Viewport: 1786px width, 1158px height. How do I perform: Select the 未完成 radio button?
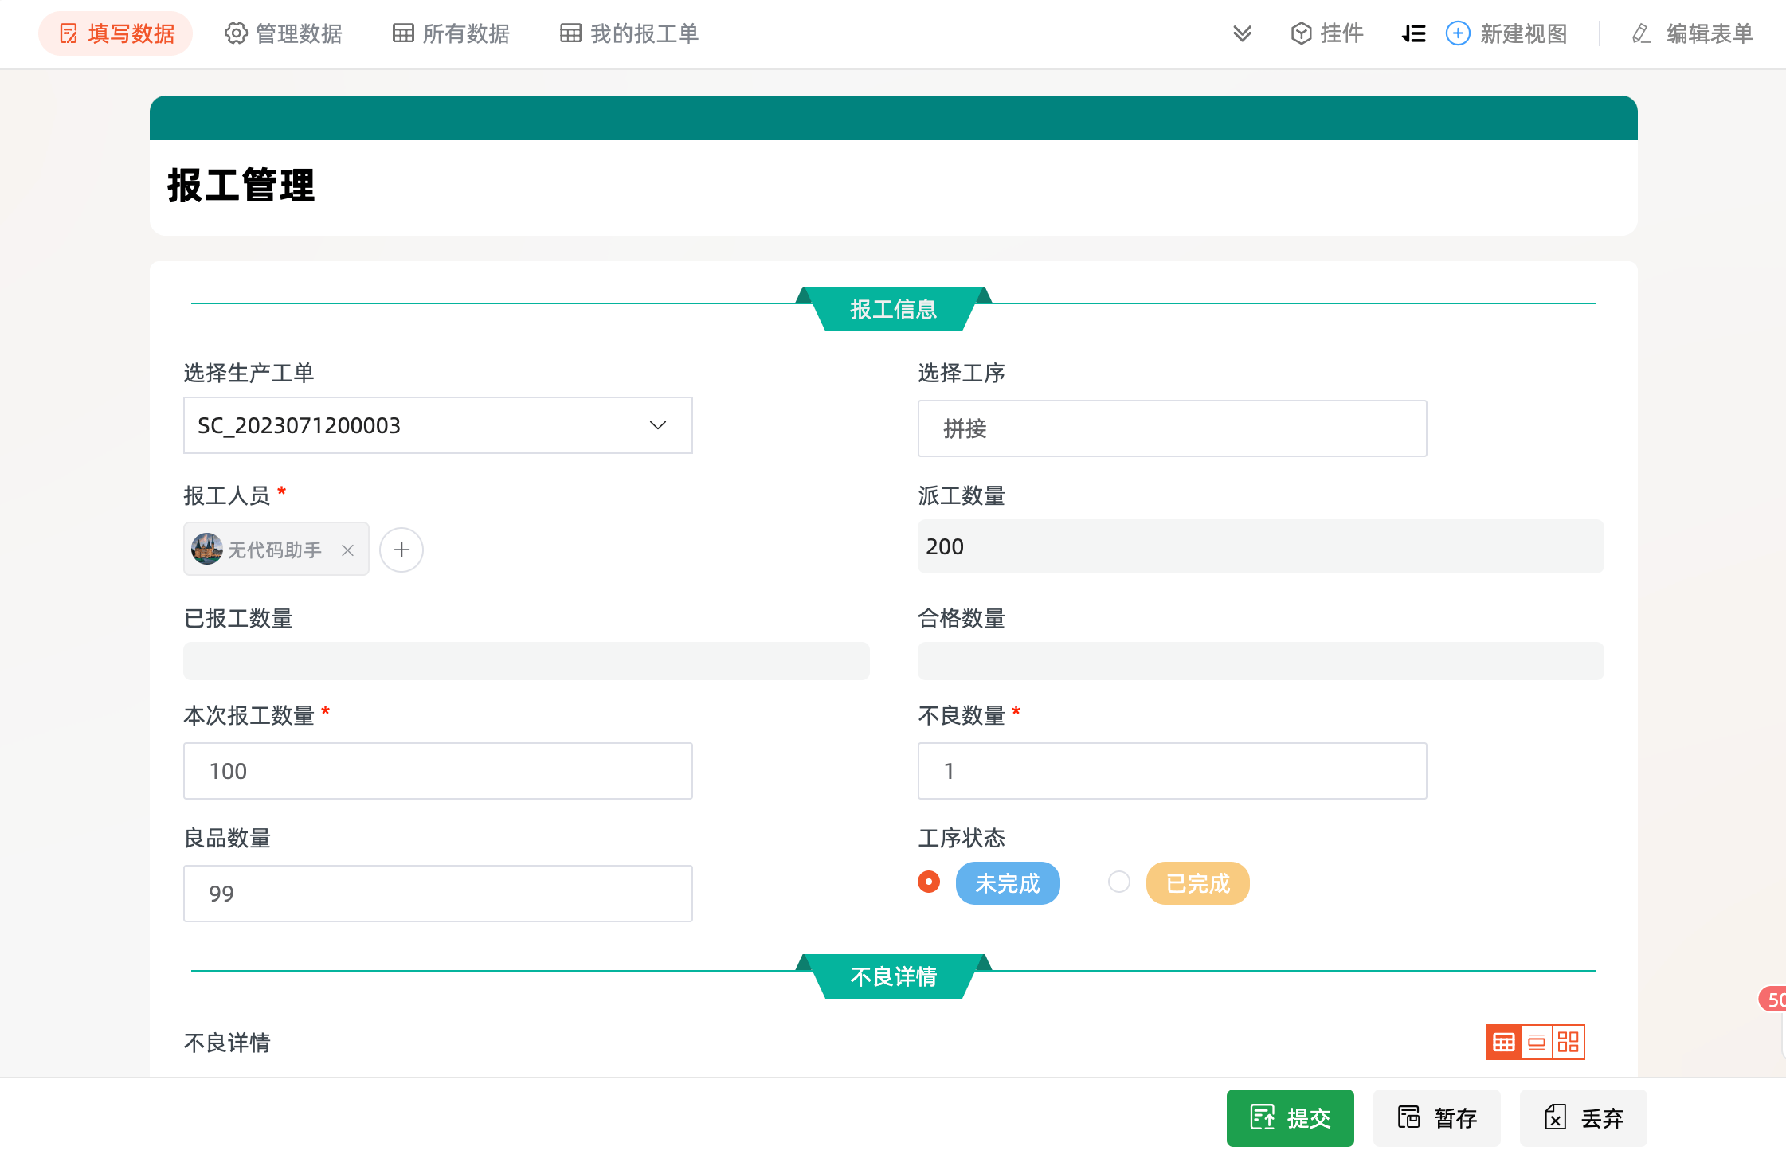coord(928,882)
